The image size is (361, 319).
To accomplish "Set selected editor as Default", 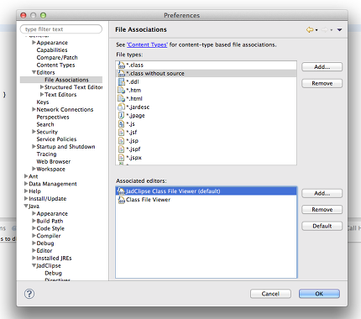I will pyautogui.click(x=322, y=226).
